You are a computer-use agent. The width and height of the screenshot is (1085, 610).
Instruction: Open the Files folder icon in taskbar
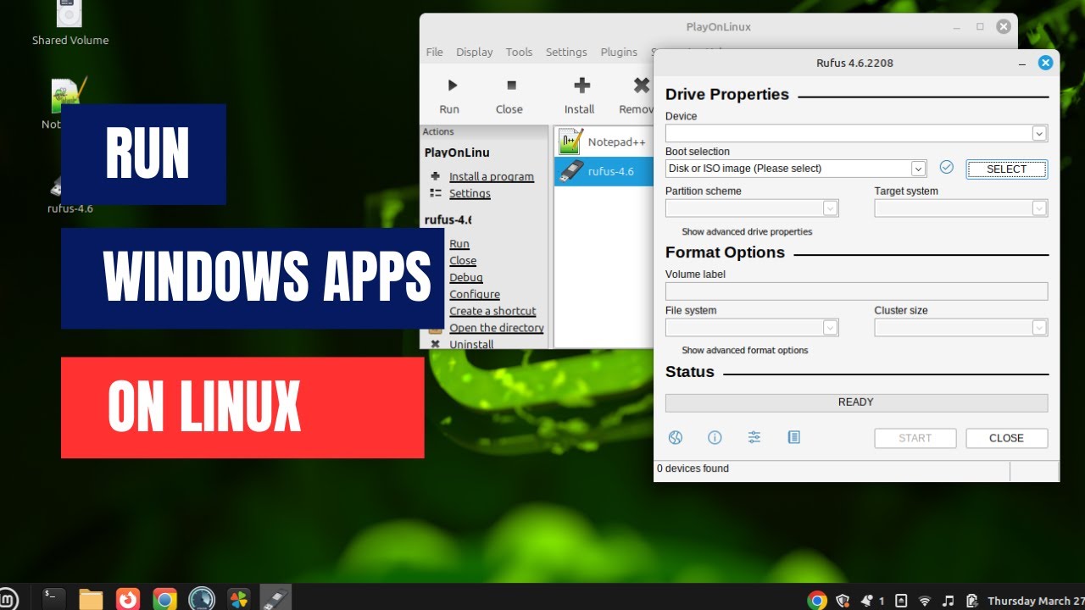click(91, 599)
